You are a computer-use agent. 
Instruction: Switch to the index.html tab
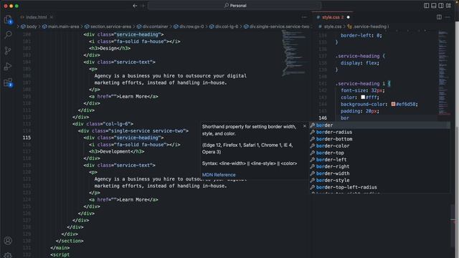tap(37, 17)
